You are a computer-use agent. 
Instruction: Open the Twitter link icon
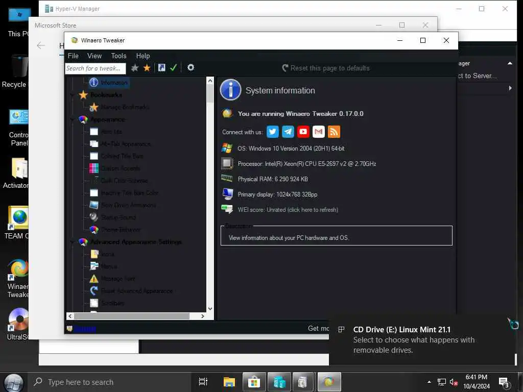[x=273, y=132]
